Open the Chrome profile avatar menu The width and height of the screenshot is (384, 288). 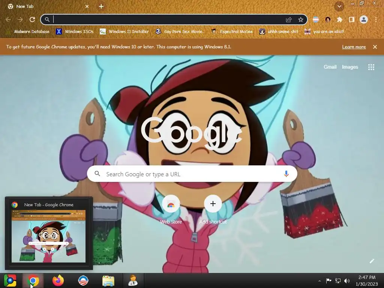click(x=364, y=19)
